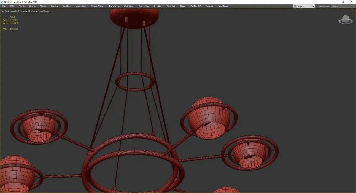356x193 pixels.
Task: Open the Content menu
Action: 171,6
